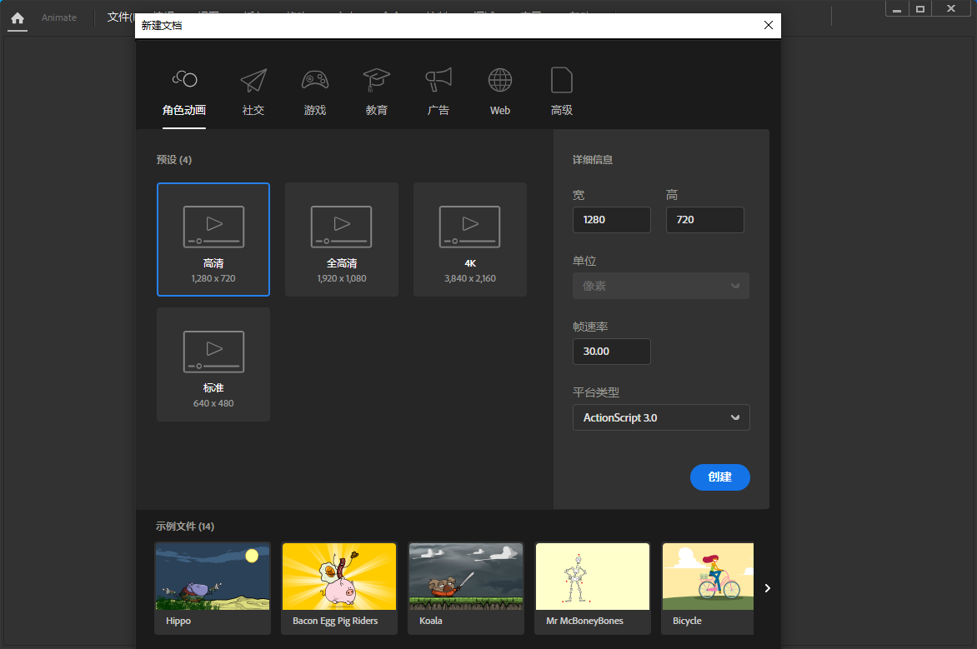Show next sample files with arrow

pyautogui.click(x=768, y=588)
